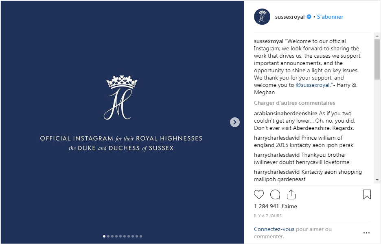Viewport: 381px width, 244px height.
Task: Click the heart Like icon
Action: tap(259, 194)
